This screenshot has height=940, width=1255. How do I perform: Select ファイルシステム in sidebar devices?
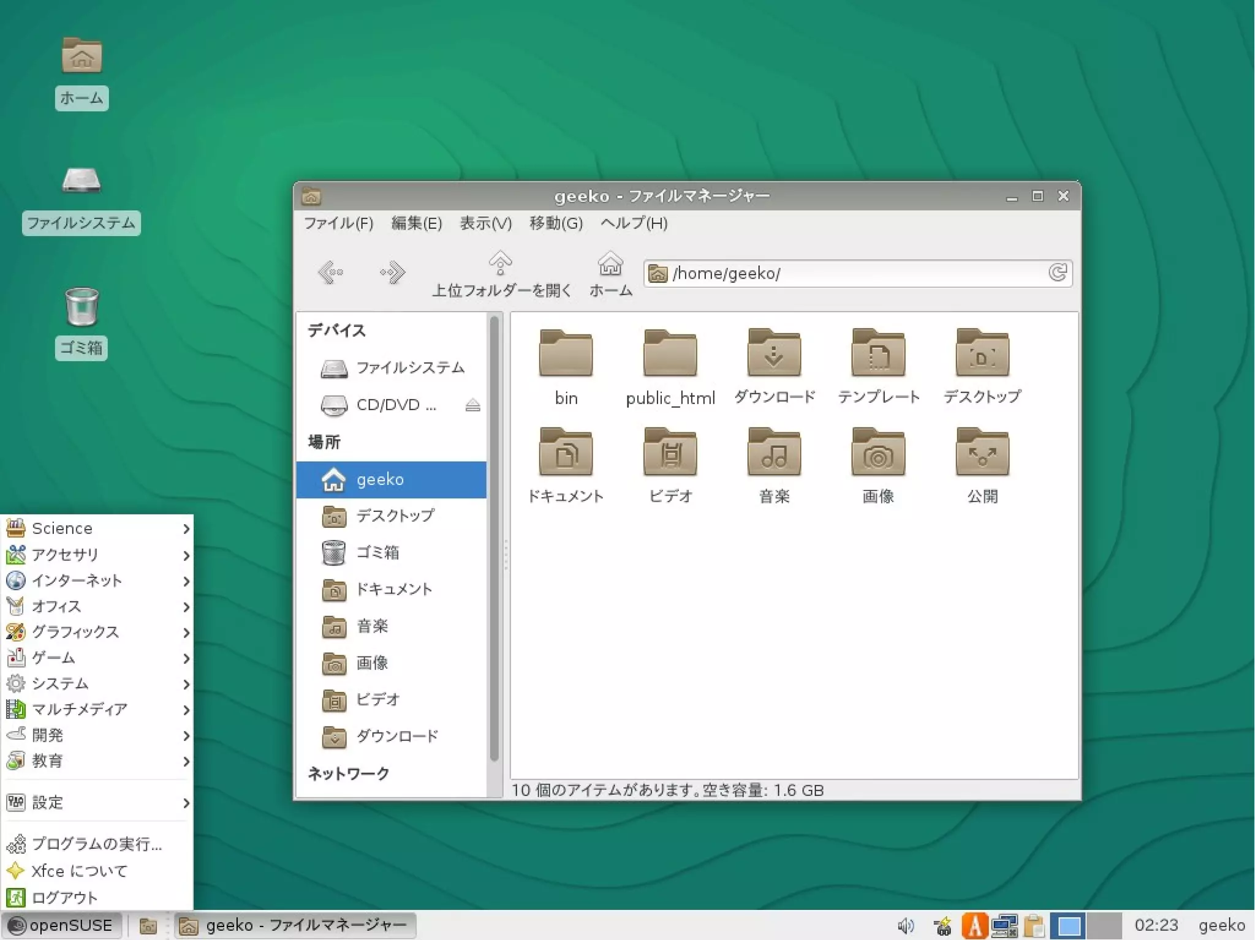(x=392, y=368)
